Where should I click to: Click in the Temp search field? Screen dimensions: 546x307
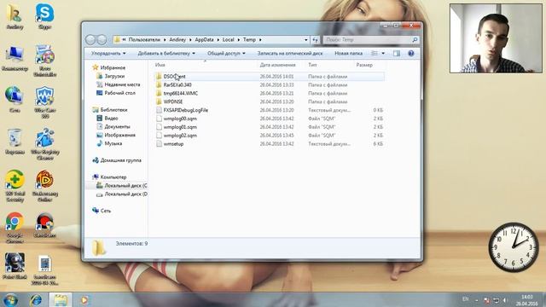[368, 40]
